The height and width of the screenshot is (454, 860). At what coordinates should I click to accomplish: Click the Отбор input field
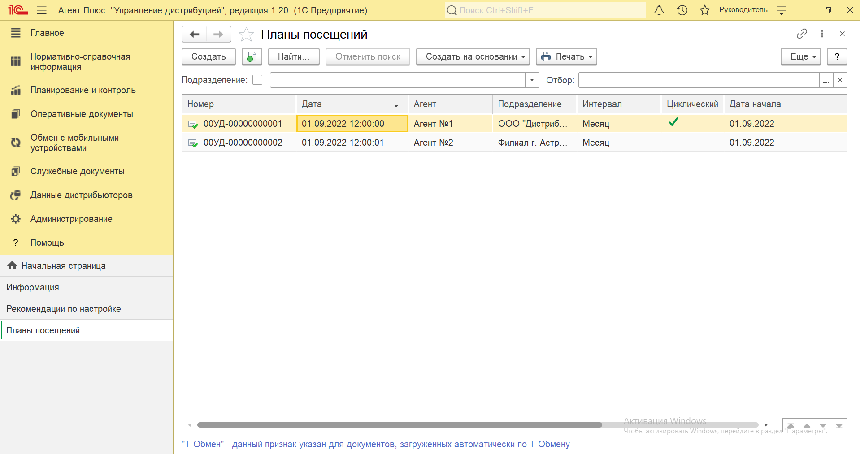pyautogui.click(x=699, y=80)
